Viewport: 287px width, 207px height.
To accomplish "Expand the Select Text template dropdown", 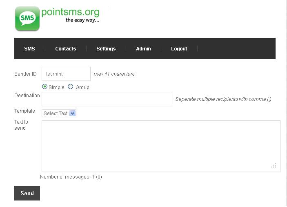I will click(x=59, y=113).
